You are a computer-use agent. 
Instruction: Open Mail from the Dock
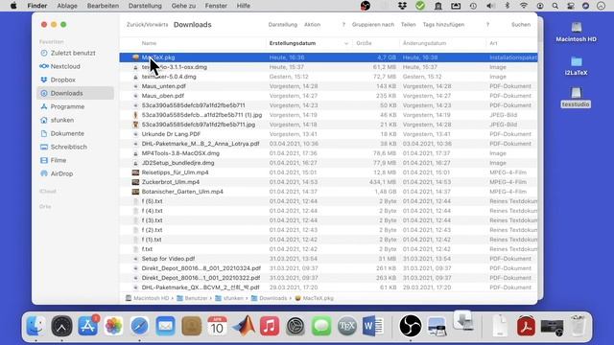[x=165, y=326]
